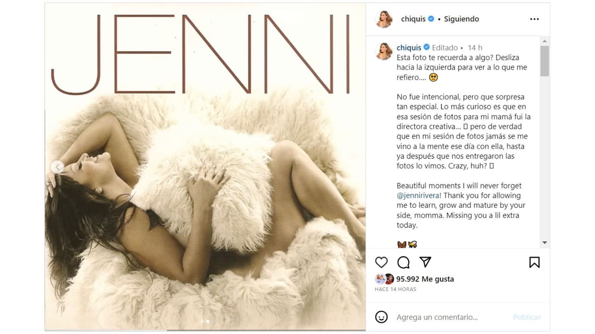Click the chiquis username in the caption

coord(409,47)
